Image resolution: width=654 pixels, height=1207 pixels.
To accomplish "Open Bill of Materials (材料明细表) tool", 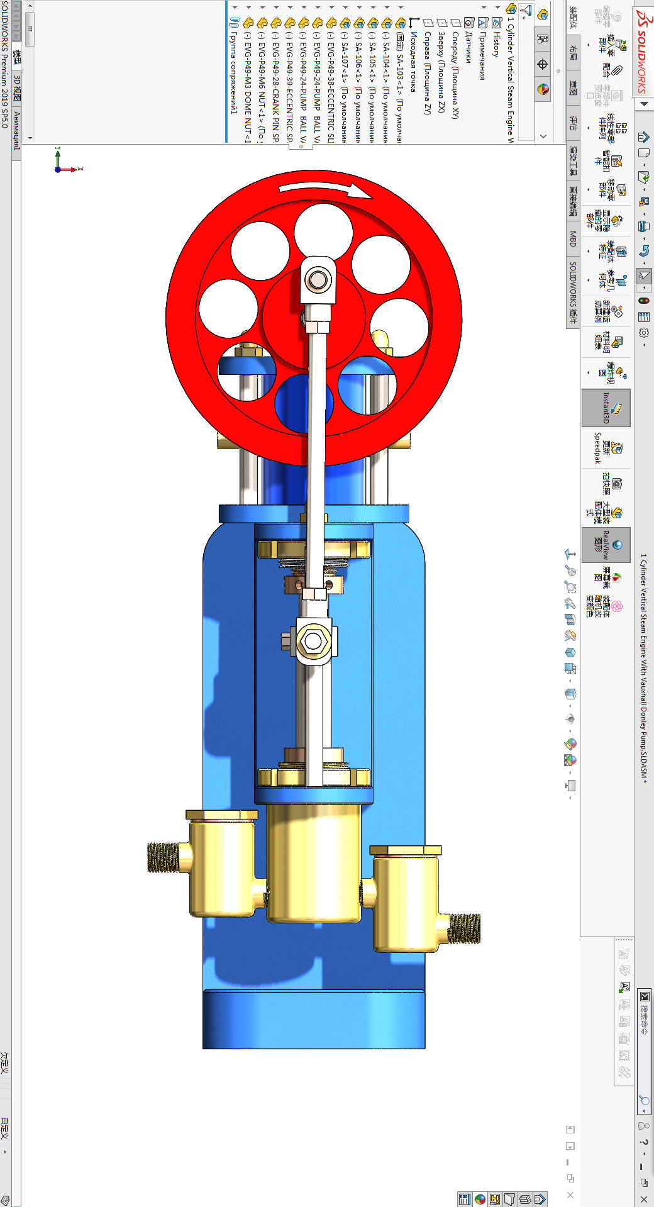I will coord(608,342).
